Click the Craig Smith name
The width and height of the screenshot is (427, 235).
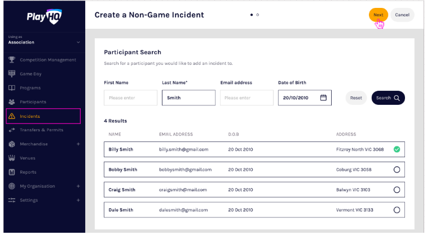click(x=122, y=189)
